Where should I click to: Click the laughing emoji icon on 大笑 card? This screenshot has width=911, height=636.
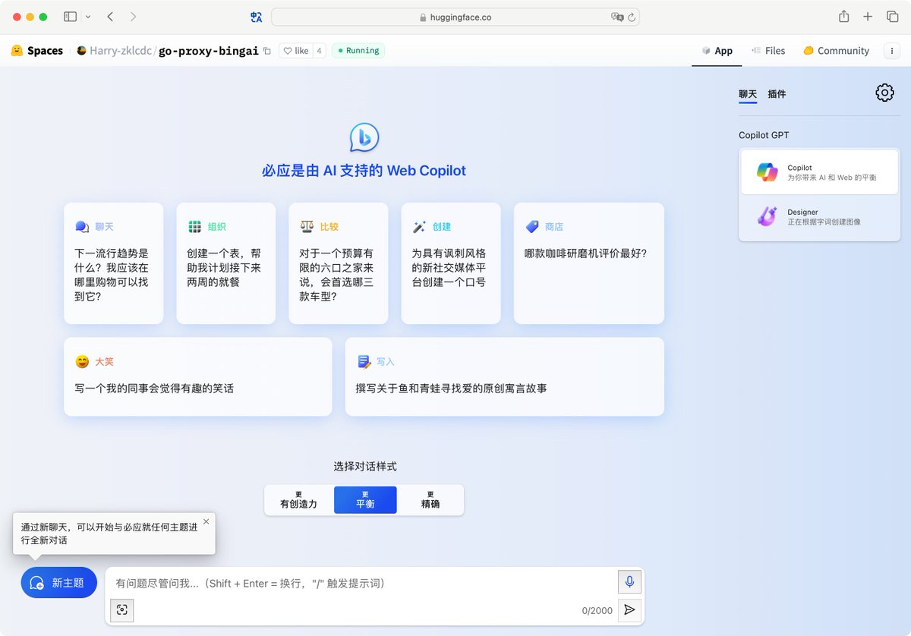point(82,362)
